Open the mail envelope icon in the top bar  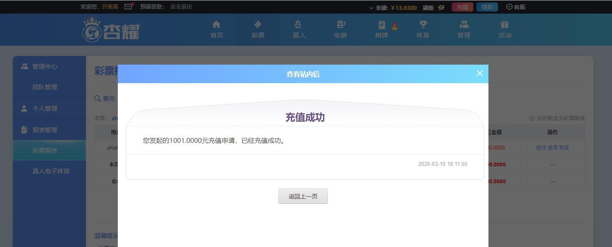coord(128,7)
